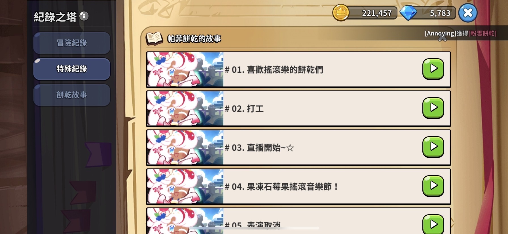The image size is (508, 234).
Task: Play story 01 喜歡搖滾樂的餅乾們
Action: tap(433, 69)
